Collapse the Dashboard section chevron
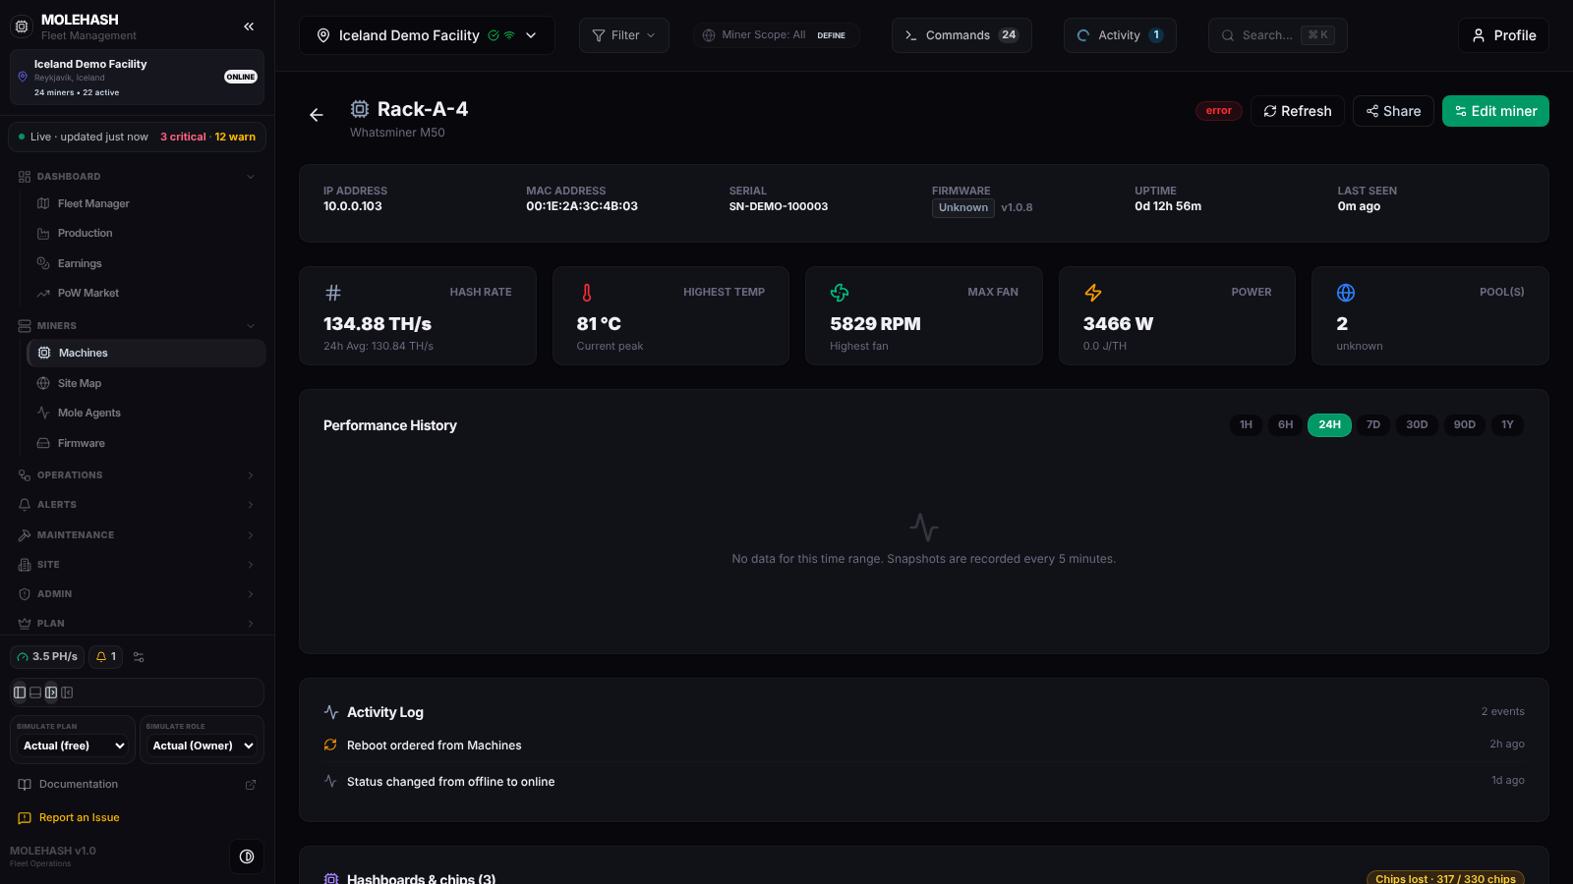 point(251,177)
